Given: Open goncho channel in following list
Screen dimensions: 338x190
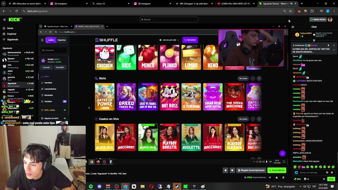Looking at the screenshot, I should 17,78.
